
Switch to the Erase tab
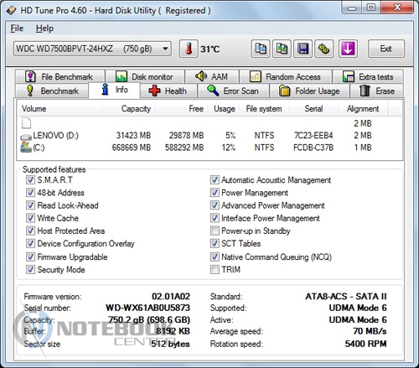(x=376, y=91)
